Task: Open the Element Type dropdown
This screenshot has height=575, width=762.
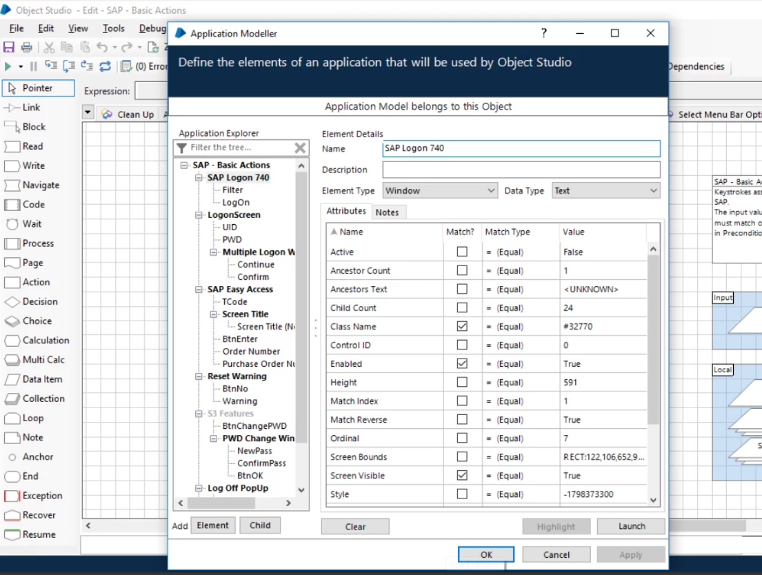Action: coord(440,190)
